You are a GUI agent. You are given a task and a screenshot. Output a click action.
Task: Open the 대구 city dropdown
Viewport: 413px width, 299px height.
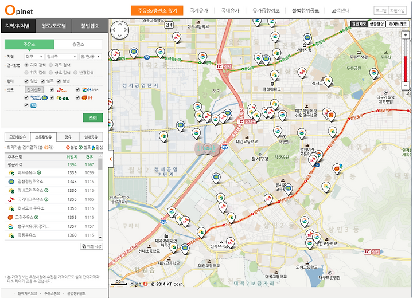[34, 57]
